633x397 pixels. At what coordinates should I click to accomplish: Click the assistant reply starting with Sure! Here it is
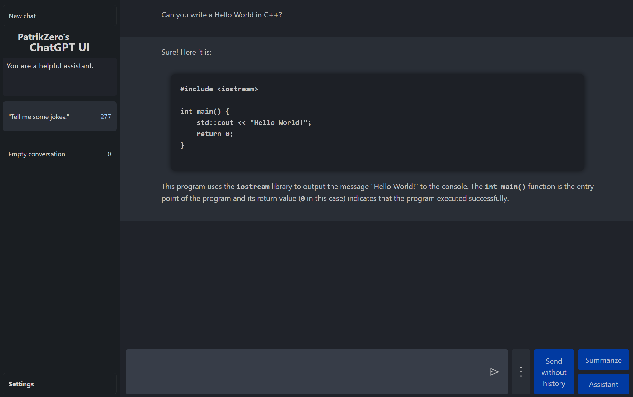point(186,52)
